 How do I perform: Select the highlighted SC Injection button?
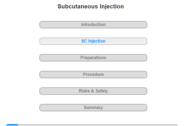[x=93, y=41]
